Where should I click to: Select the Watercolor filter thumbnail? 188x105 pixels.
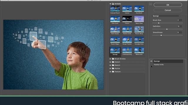[x=139, y=50]
